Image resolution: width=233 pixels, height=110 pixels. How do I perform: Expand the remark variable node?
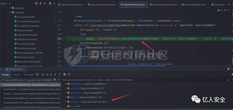click(66, 102)
